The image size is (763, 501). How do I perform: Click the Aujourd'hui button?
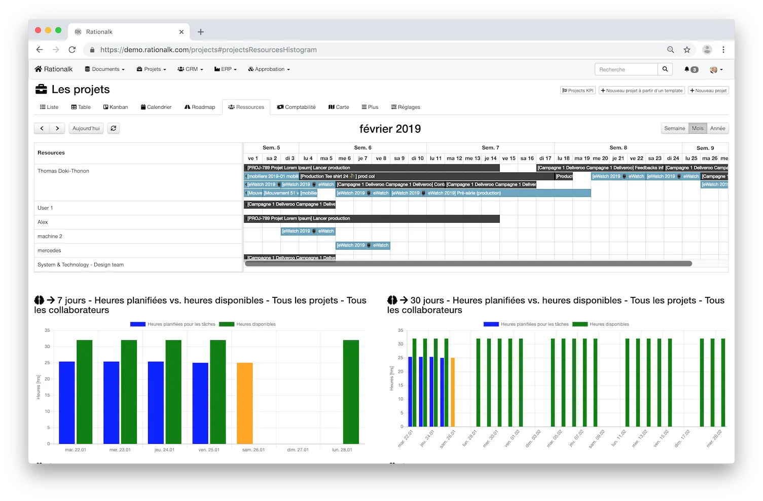(86, 128)
